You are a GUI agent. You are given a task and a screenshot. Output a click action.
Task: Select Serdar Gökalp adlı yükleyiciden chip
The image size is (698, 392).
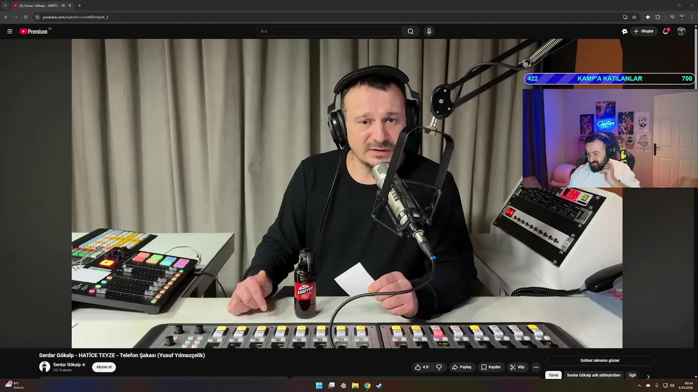click(x=593, y=375)
